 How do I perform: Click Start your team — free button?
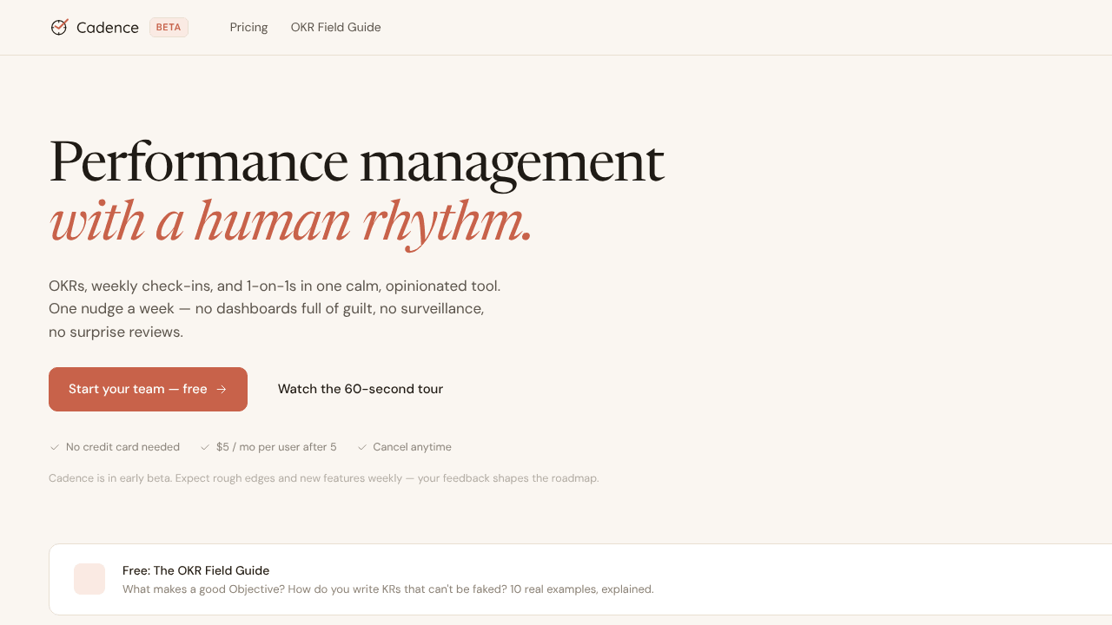(148, 389)
